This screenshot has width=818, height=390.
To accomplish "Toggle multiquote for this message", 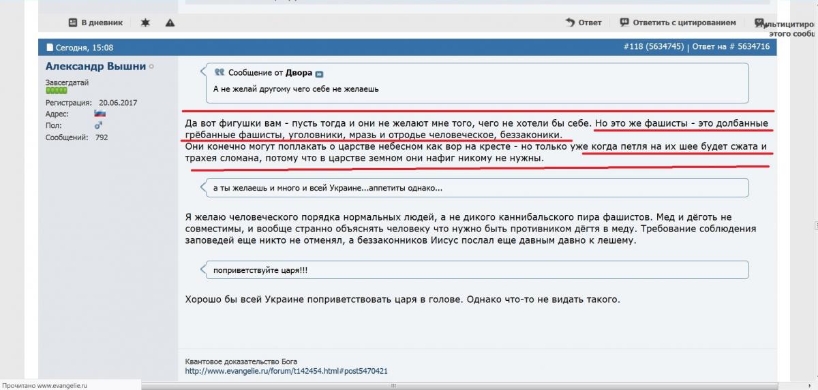I will [x=759, y=22].
